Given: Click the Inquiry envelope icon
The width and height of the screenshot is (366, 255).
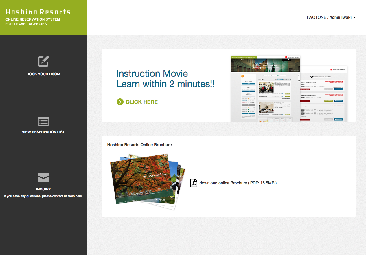Looking at the screenshot, I should 43,178.
